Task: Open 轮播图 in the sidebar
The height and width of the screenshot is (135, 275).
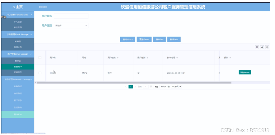Action: 18,41
